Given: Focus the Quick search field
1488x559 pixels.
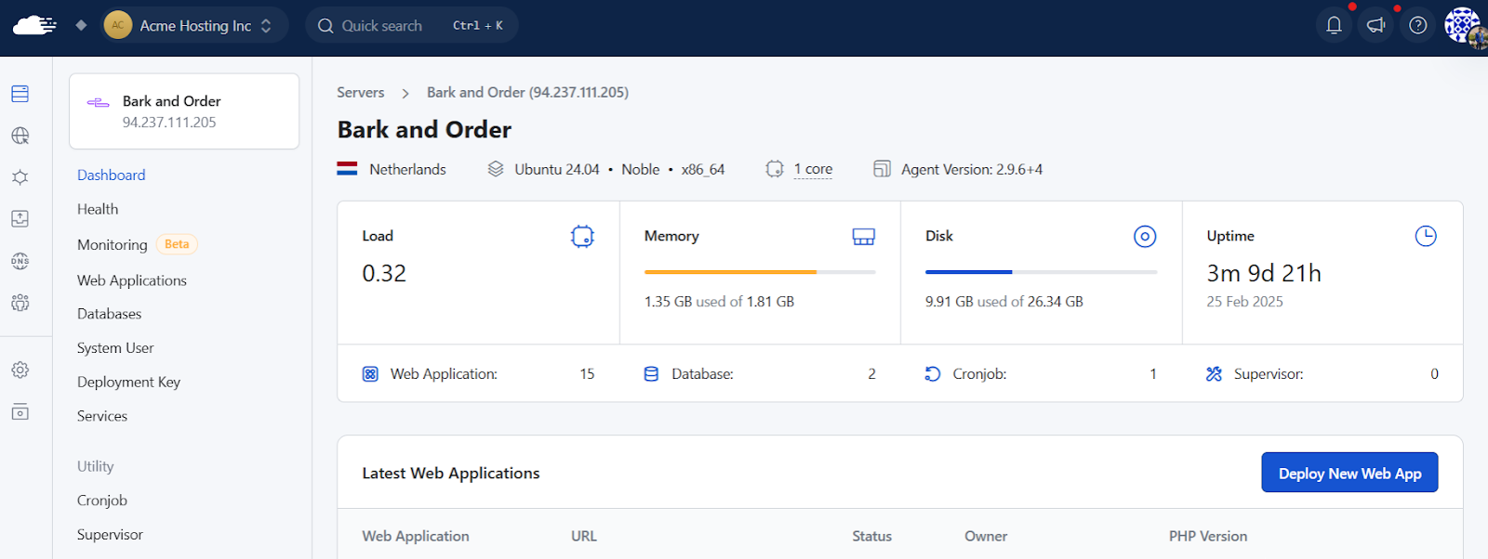Looking at the screenshot, I should (x=412, y=25).
